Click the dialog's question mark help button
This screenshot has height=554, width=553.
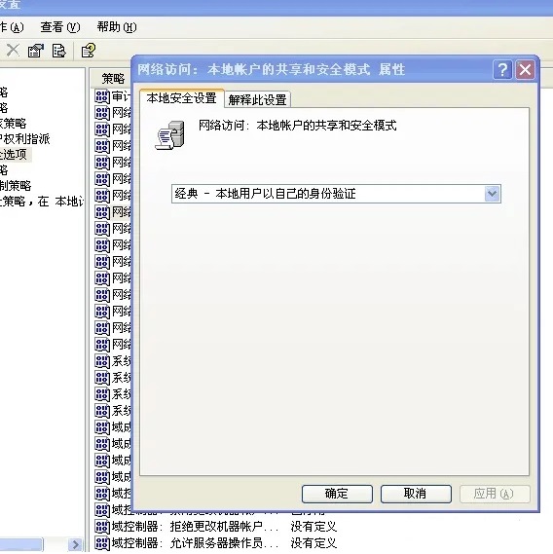[x=502, y=69]
